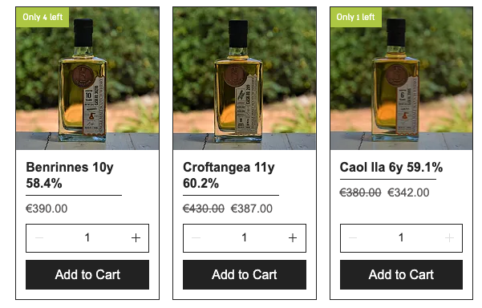Decrease Croftangea 11y quantity with minus icon
482x308 pixels.
196,238
